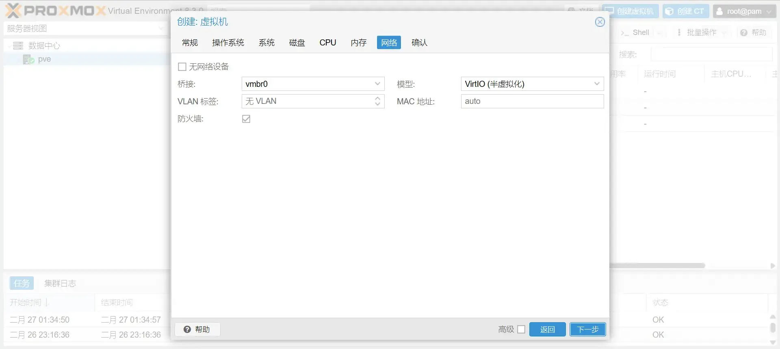Click the 下一步 next button
Viewport: 780px width, 349px height.
[587, 330]
